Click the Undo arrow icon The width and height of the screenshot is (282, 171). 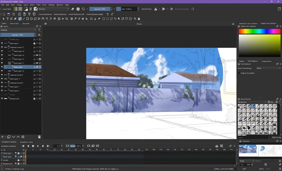tap(107, 14)
